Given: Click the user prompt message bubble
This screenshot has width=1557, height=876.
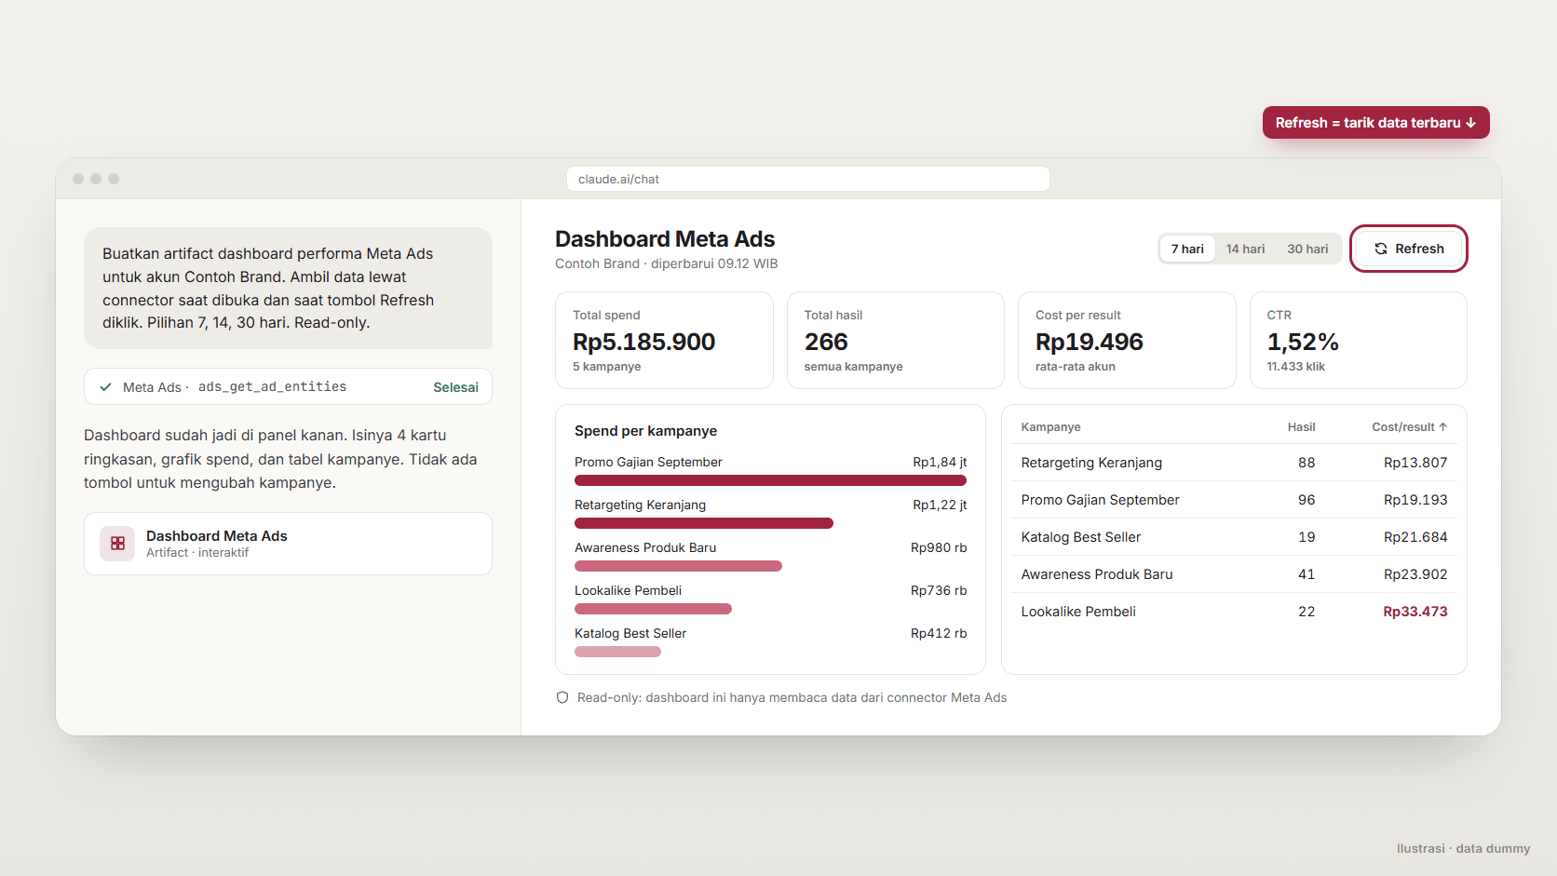Looking at the screenshot, I should click(x=288, y=288).
